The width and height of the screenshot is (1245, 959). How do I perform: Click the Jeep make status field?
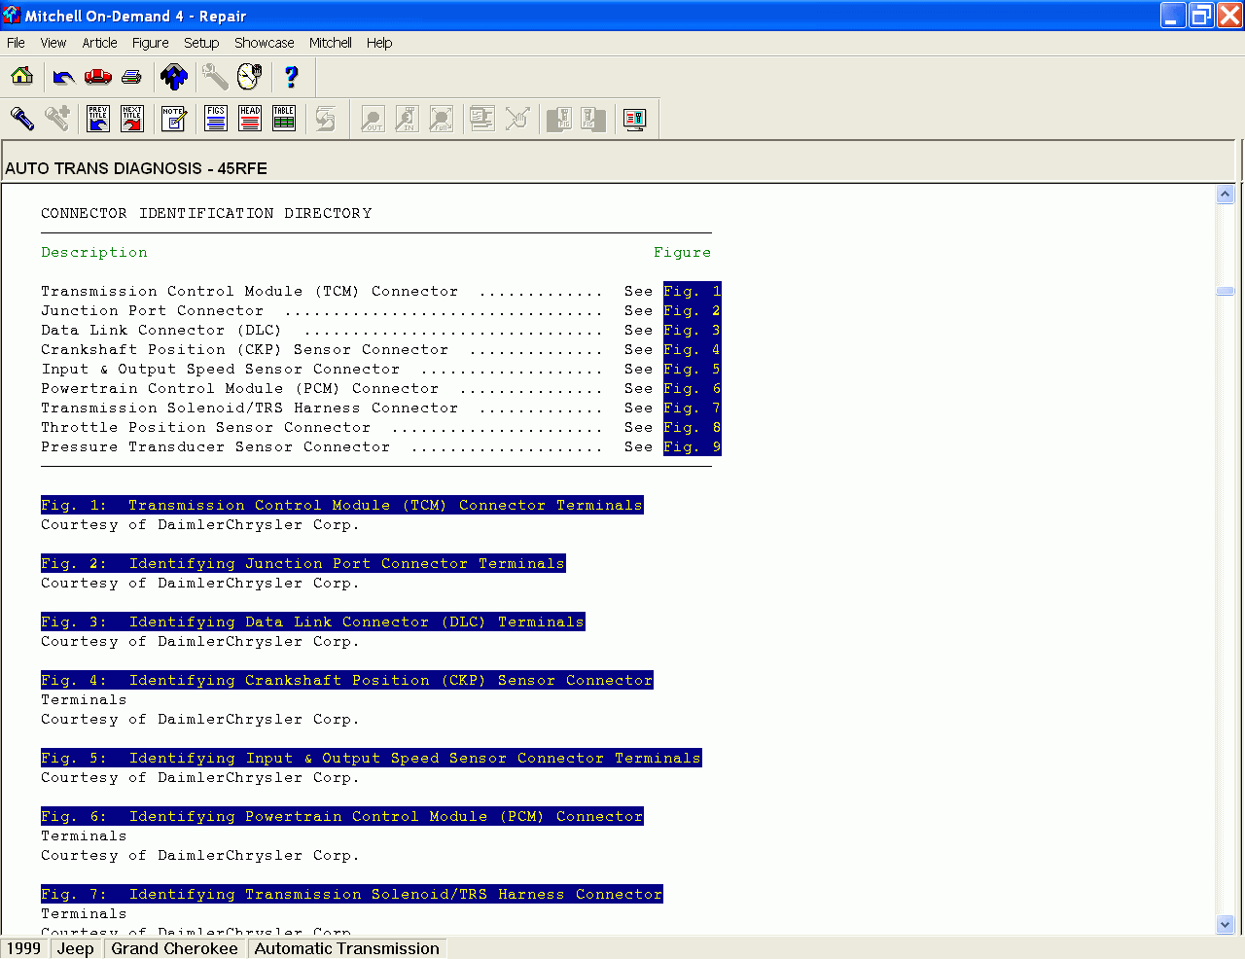pos(76,948)
